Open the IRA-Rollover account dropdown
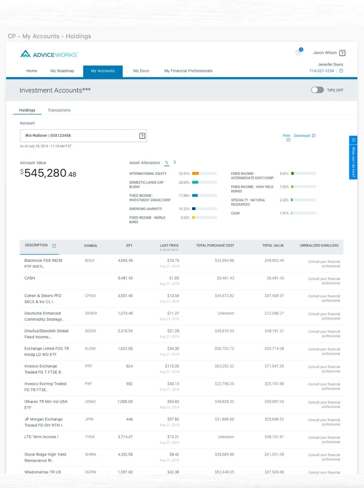Screen dimensions: 364x488 [83, 136]
